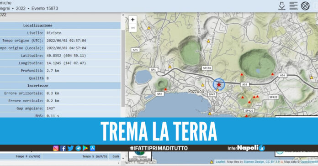Image resolution: width=318 pixels, height=166 pixels.
Task: Zoom in the map with plus button
Action: [132, 20]
